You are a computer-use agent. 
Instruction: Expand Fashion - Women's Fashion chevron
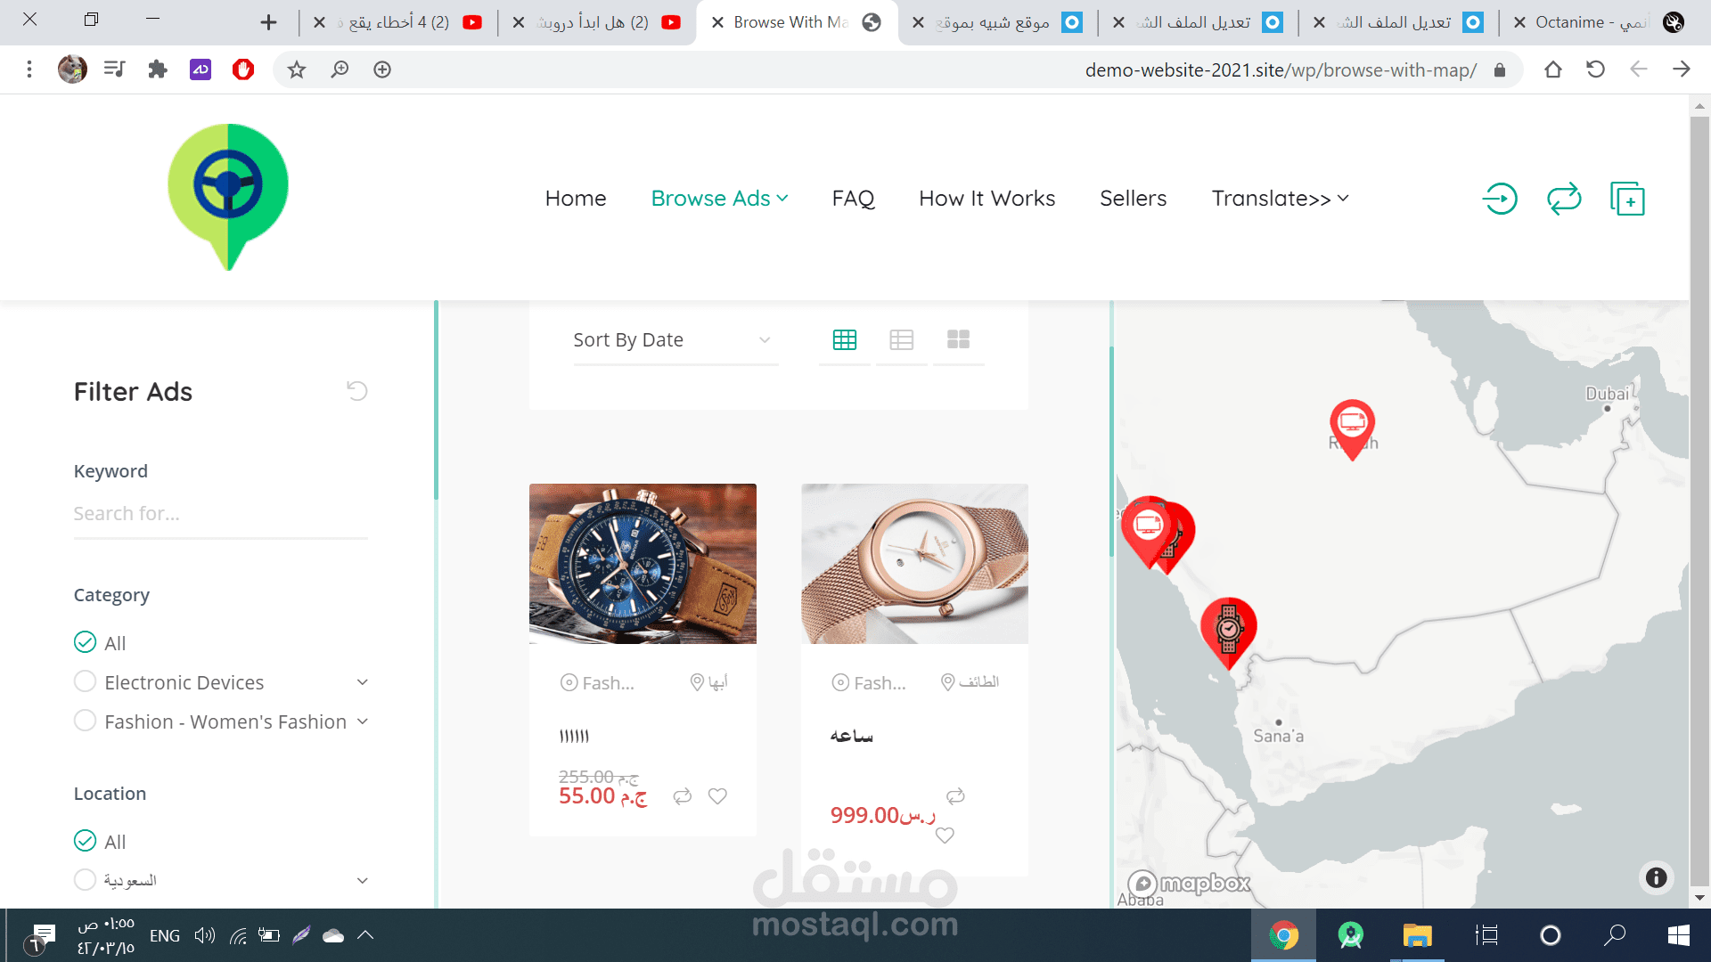click(363, 721)
